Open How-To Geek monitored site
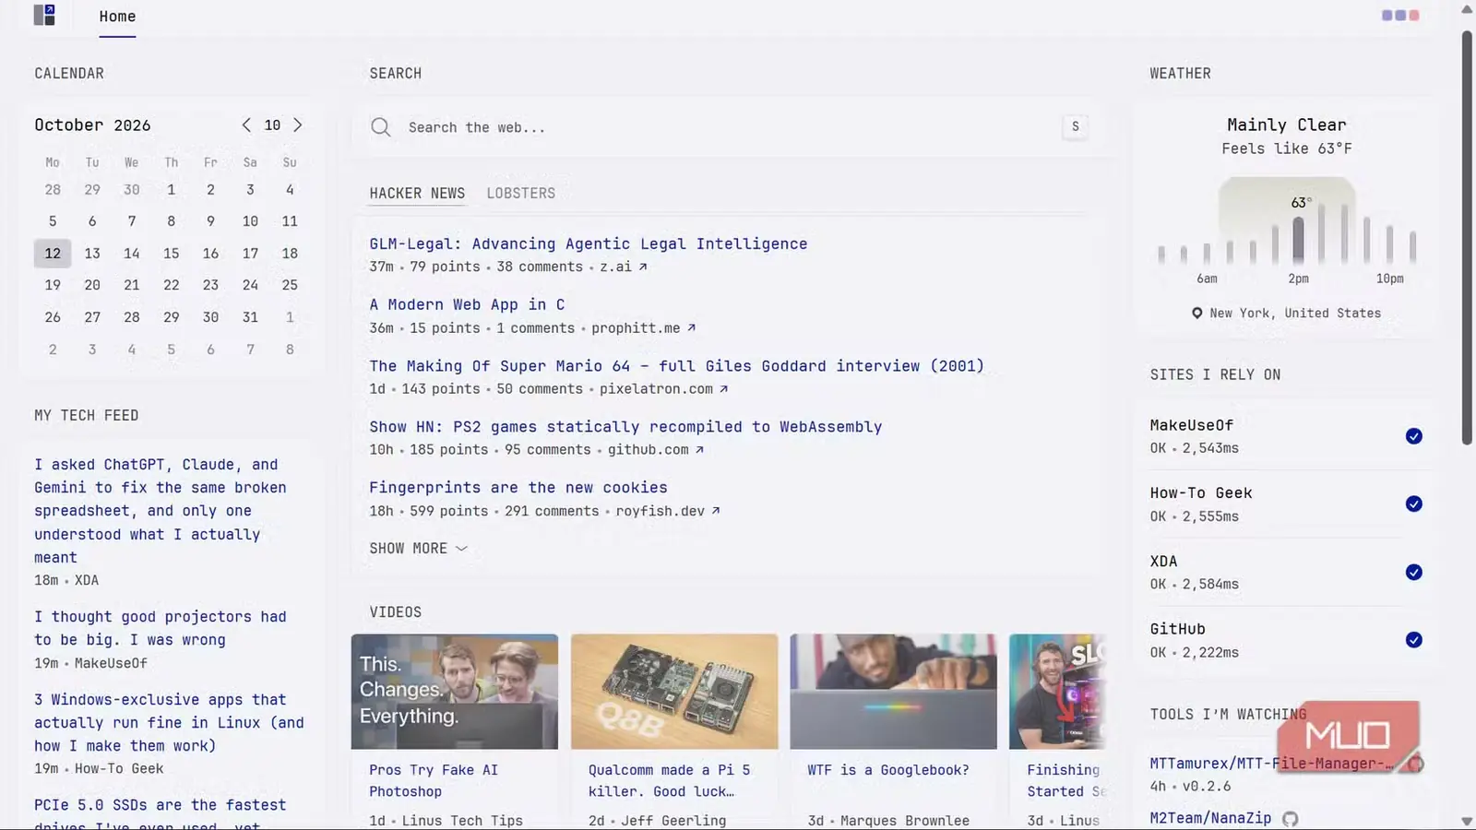The height and width of the screenshot is (830, 1476). 1201,492
